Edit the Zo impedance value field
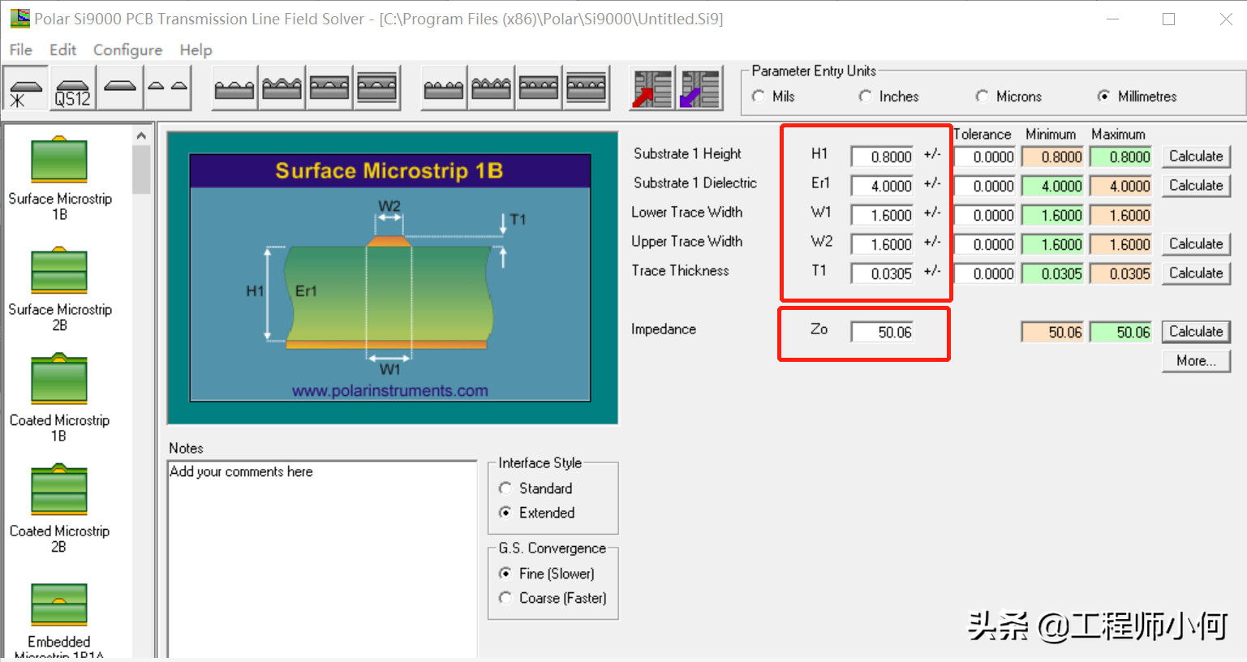Screen dimensions: 1247x662 point(883,332)
